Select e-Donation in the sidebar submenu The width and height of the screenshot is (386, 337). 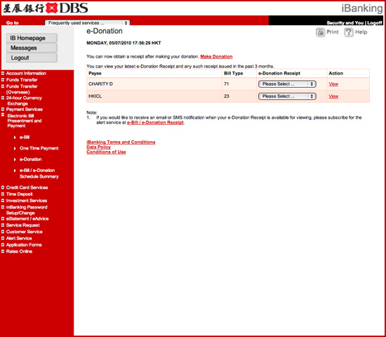coord(30,159)
